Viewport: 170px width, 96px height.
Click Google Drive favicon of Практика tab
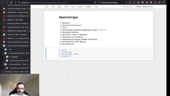4,27
